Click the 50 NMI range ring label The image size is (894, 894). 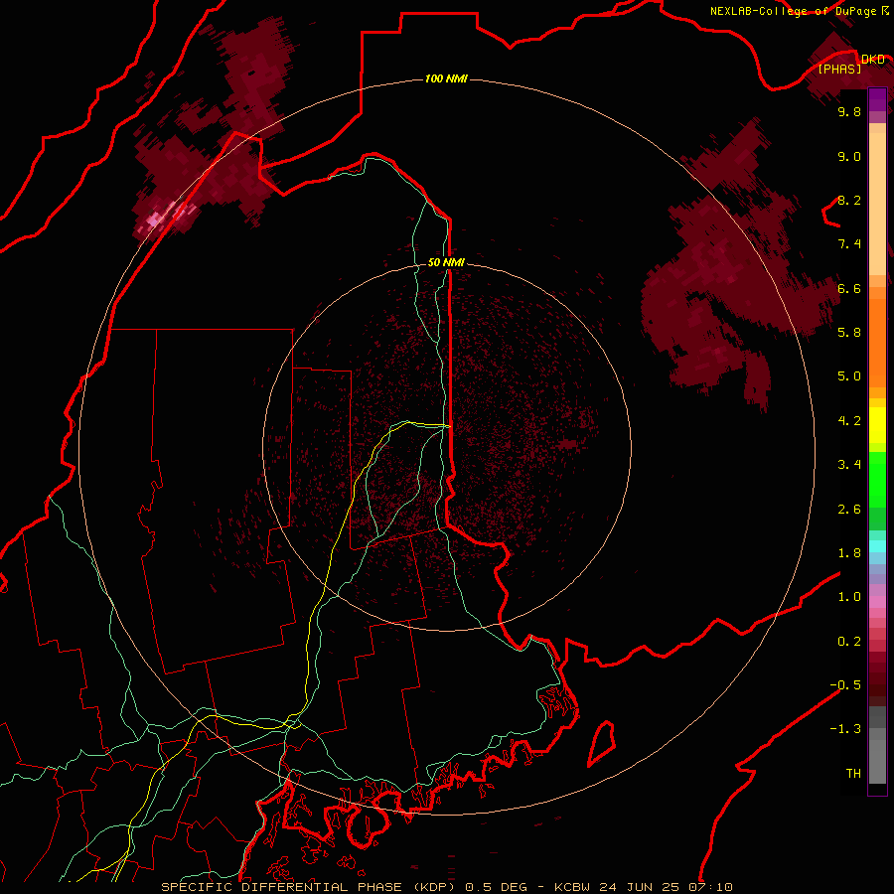point(446,262)
